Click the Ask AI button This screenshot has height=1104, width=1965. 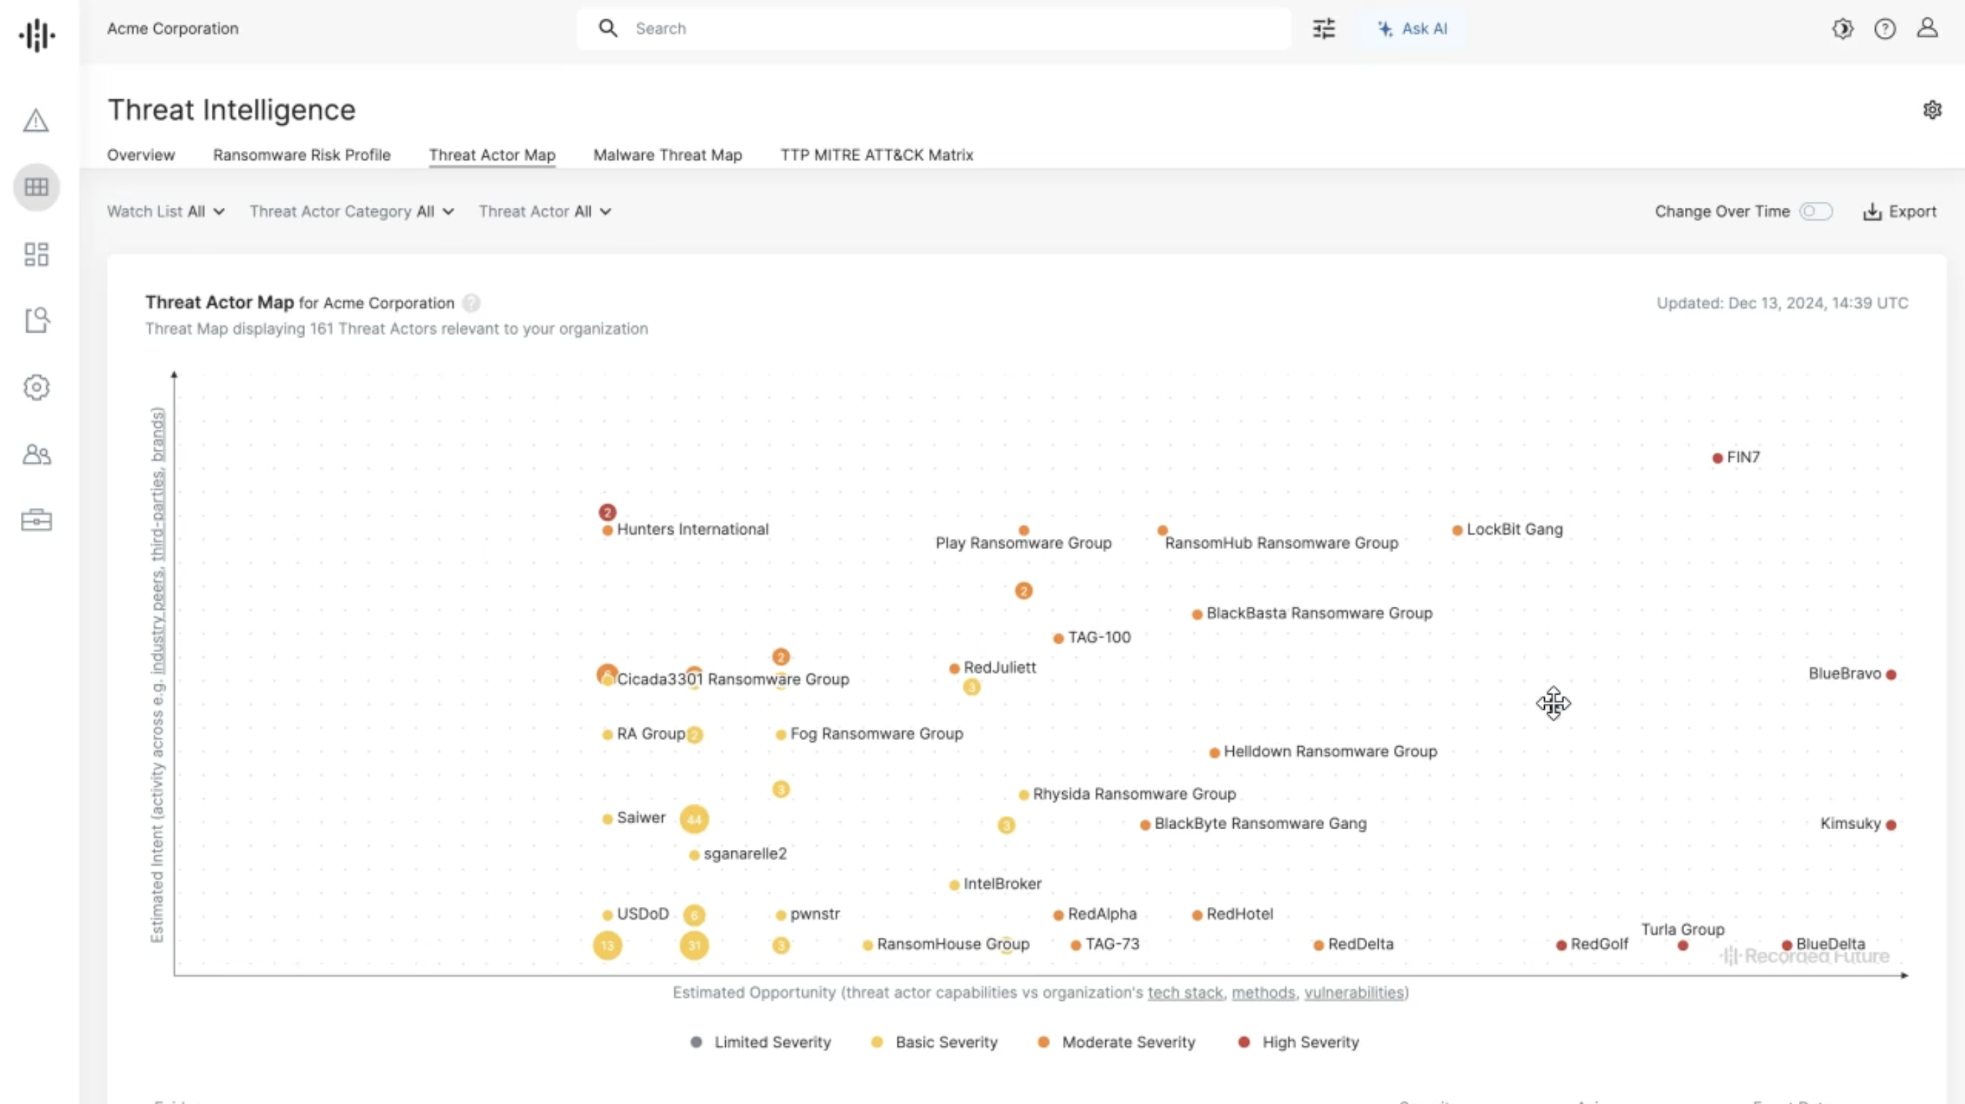point(1412,29)
